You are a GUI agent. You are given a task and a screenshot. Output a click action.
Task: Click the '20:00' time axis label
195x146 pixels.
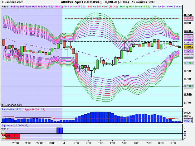(16, 143)
